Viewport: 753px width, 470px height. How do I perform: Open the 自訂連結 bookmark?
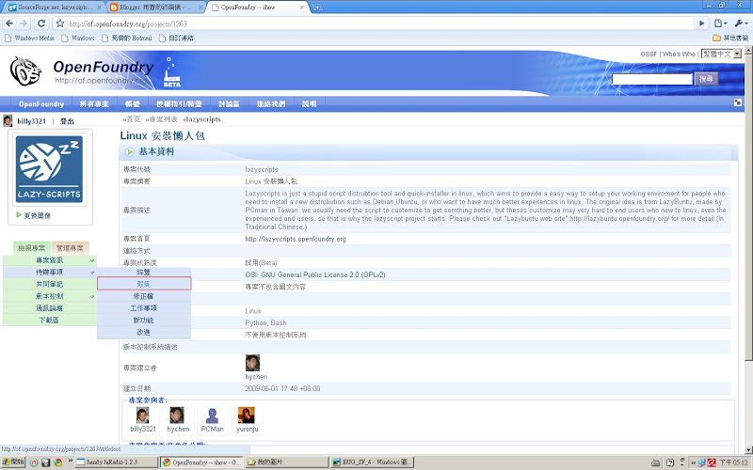pos(176,38)
